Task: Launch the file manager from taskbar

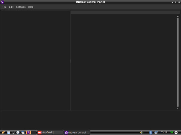Action: coord(8,132)
